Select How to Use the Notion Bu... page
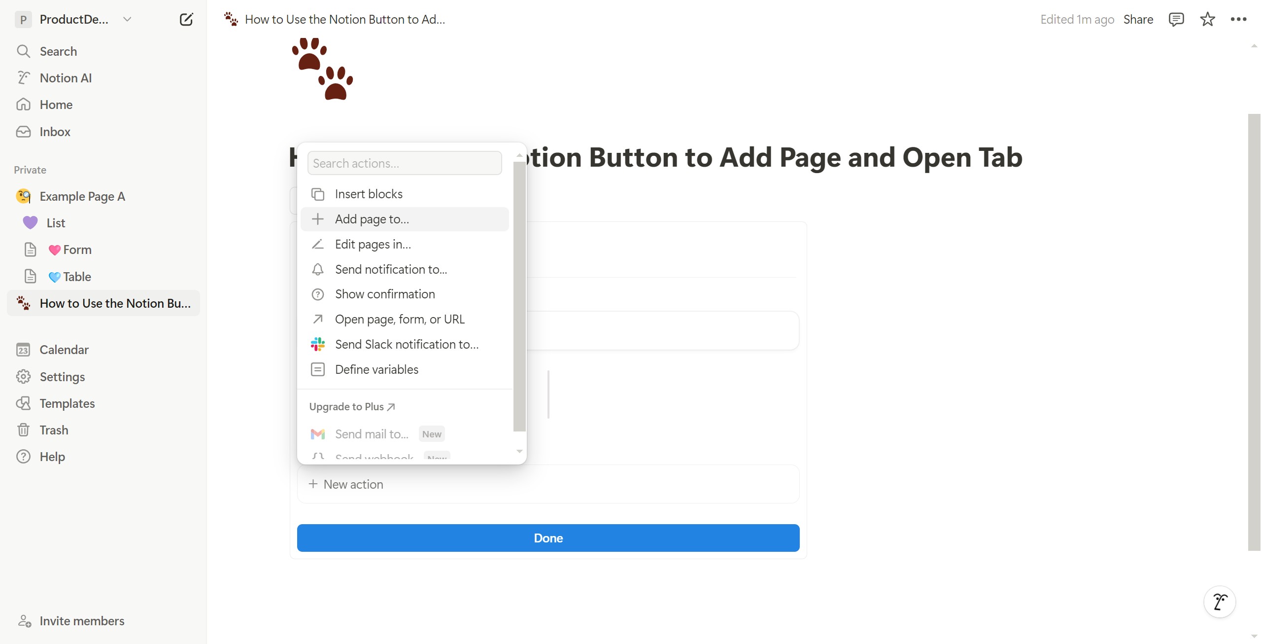1262x644 pixels. coord(103,303)
